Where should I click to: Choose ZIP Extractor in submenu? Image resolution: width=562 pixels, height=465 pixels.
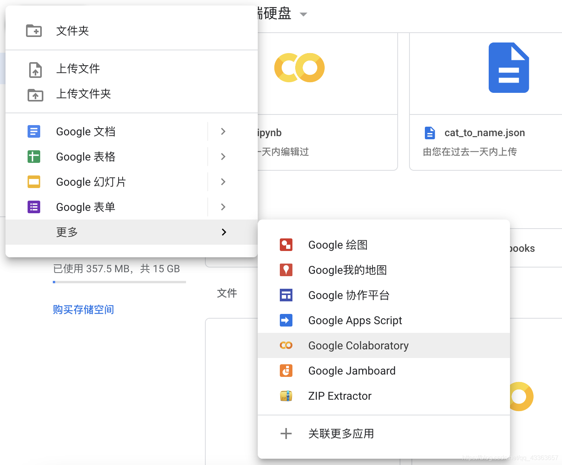pos(384,396)
